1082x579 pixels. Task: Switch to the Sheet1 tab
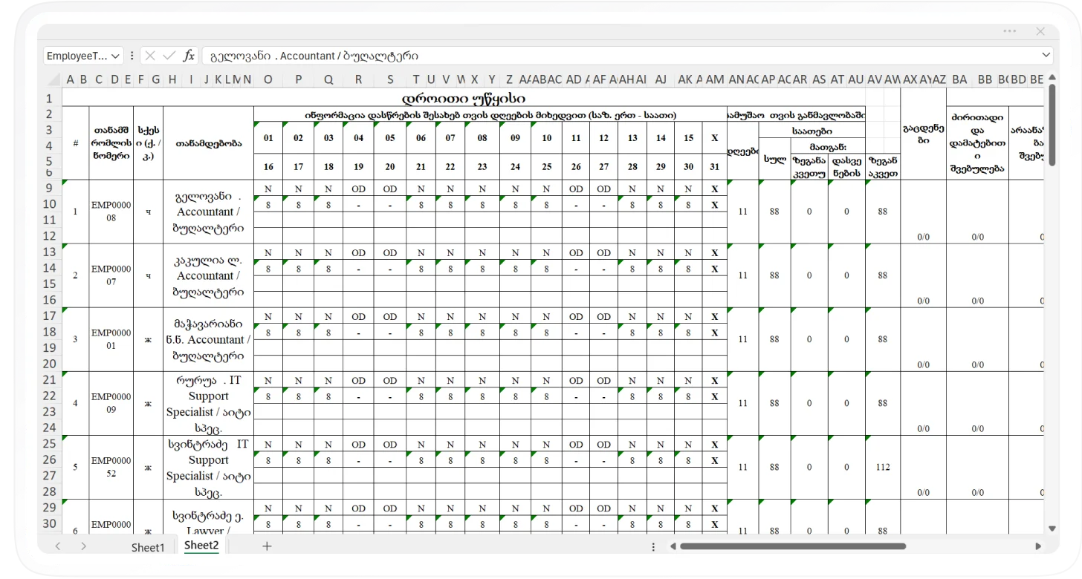pyautogui.click(x=147, y=547)
